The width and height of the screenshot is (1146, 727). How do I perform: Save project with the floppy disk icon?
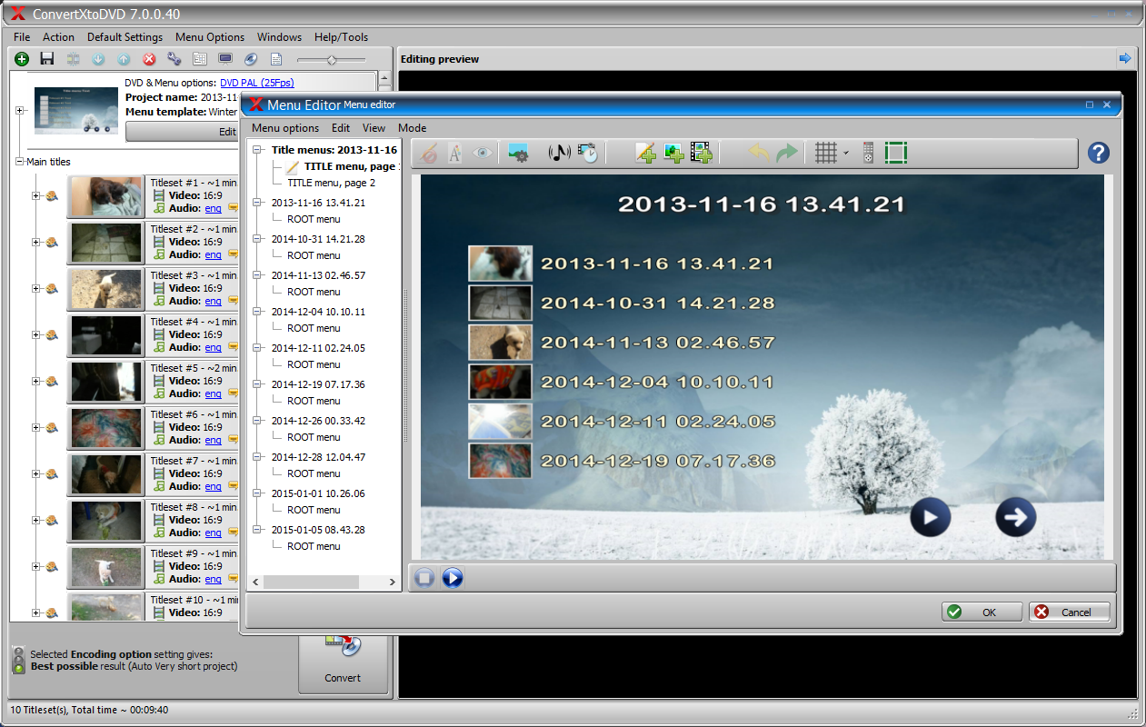47,59
